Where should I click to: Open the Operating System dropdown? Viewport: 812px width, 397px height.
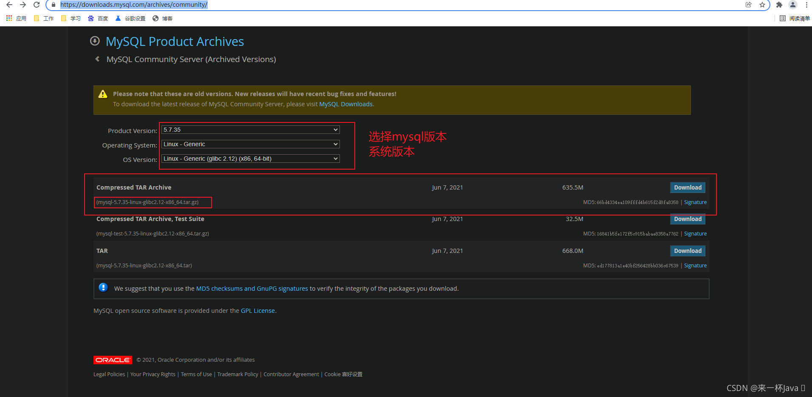click(250, 144)
